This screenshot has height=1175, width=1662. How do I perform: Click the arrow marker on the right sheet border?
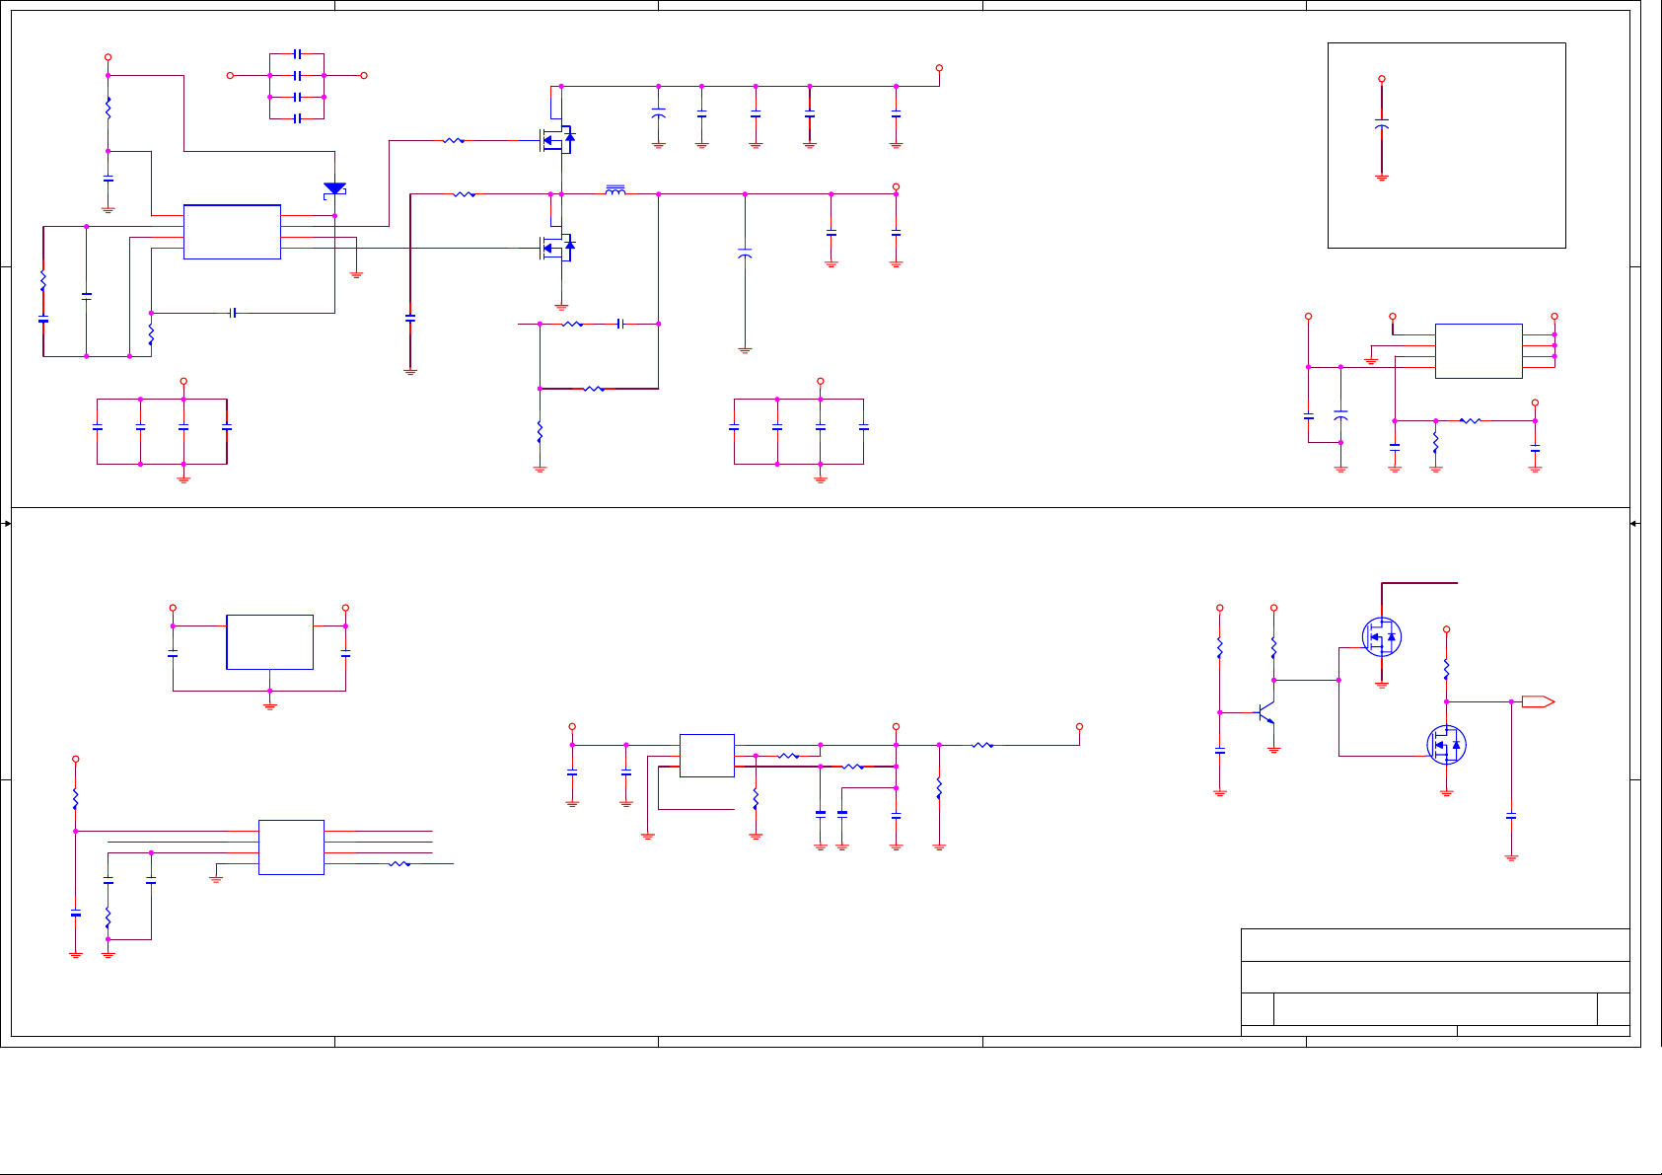1635,524
